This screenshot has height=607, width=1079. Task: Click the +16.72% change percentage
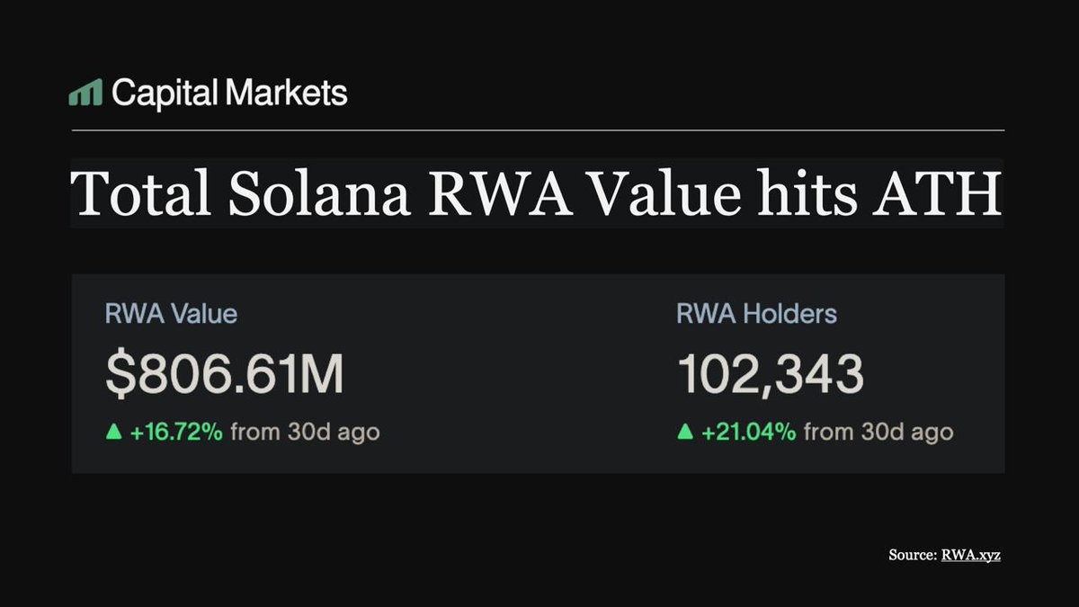176,433
